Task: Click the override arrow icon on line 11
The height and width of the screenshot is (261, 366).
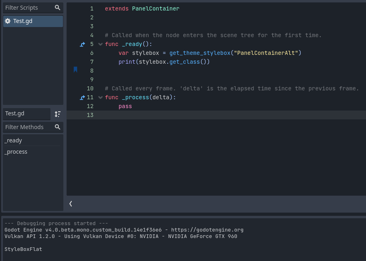Action: pos(82,97)
